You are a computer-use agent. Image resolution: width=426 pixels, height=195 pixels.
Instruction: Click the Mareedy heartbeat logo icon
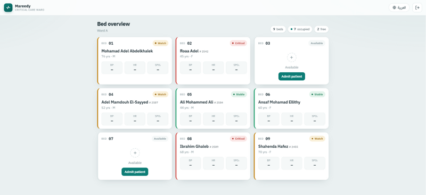(x=8, y=7)
